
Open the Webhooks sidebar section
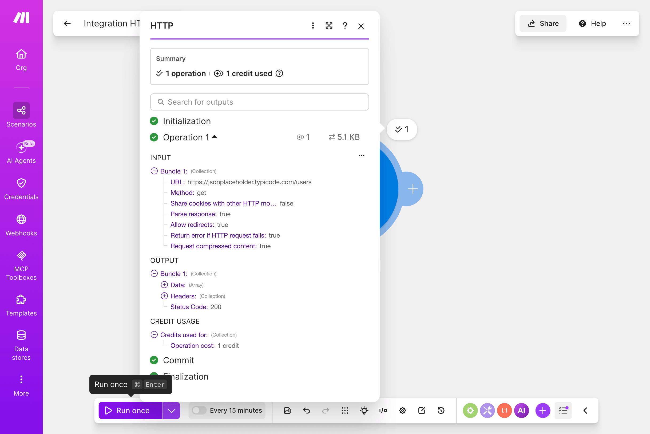(x=21, y=225)
